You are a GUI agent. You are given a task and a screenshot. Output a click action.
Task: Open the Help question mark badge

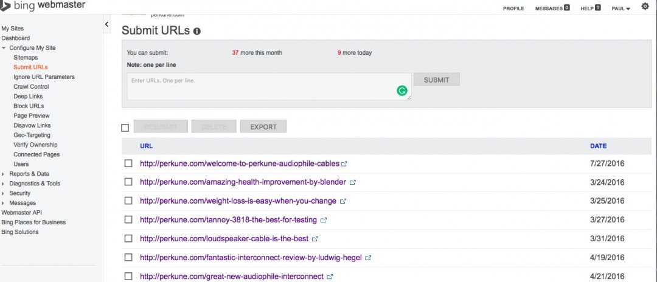[x=598, y=8]
